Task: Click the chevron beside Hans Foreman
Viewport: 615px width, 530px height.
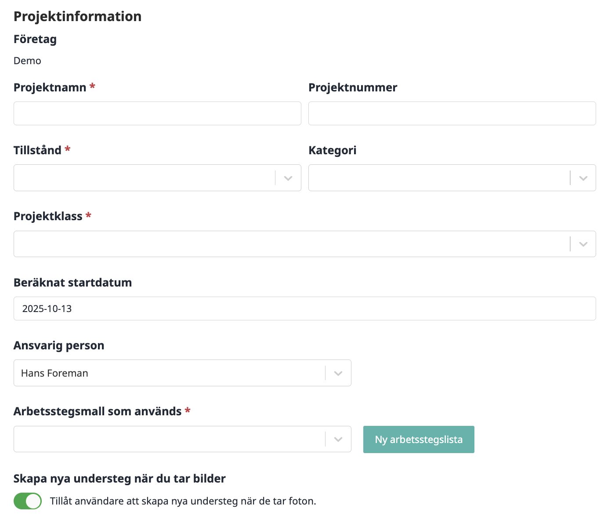Action: pyautogui.click(x=338, y=373)
